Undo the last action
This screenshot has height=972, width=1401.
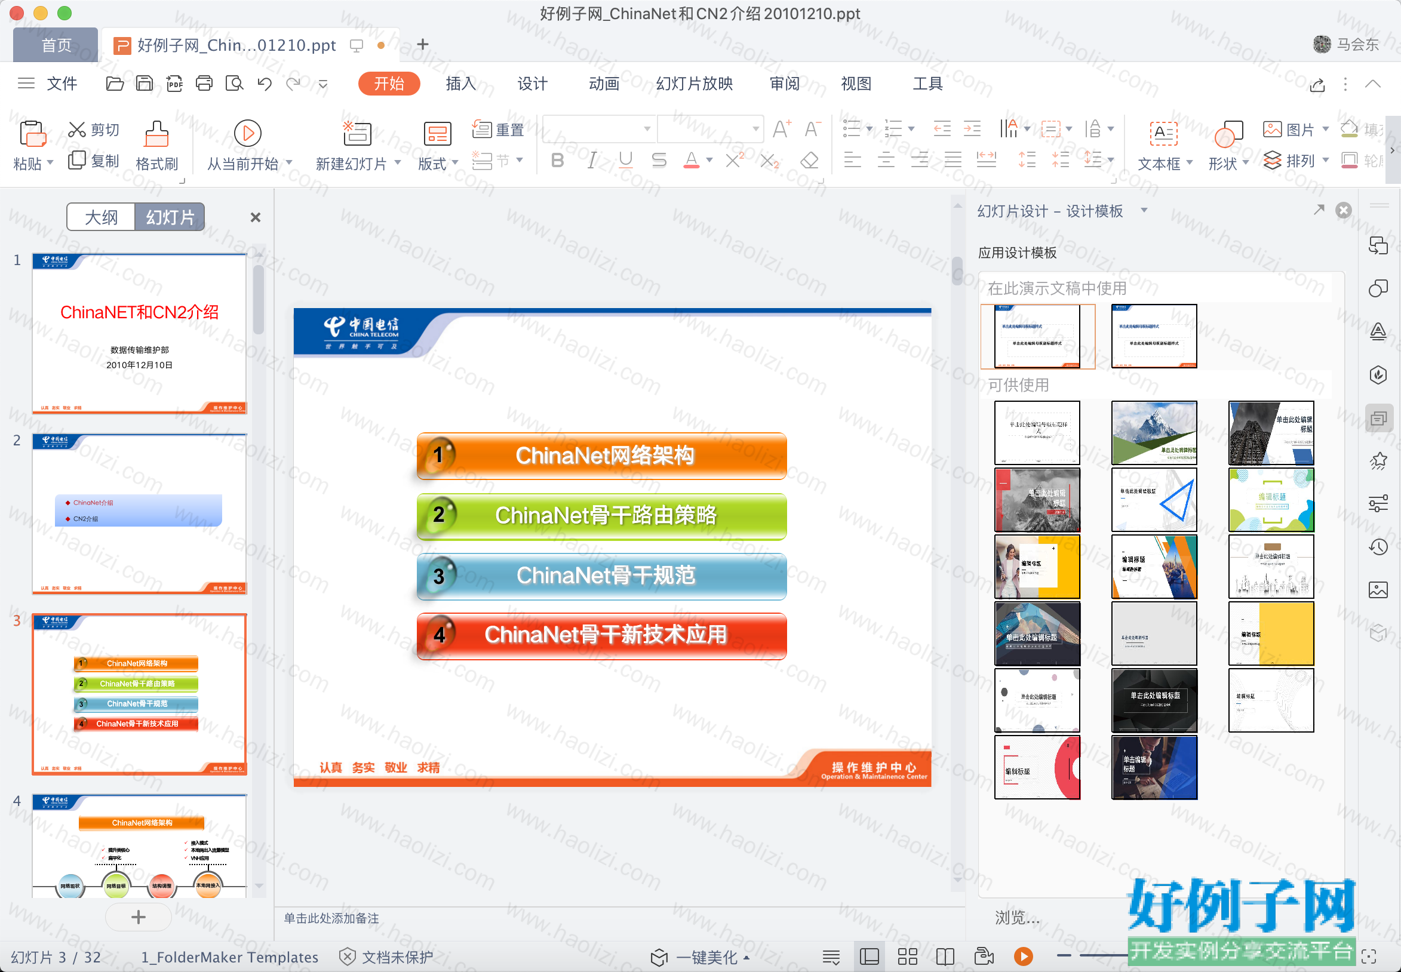pos(265,84)
